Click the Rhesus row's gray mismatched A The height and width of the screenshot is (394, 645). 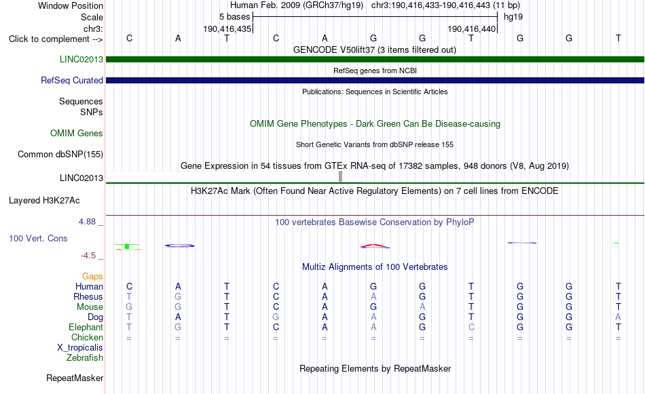pos(373,297)
